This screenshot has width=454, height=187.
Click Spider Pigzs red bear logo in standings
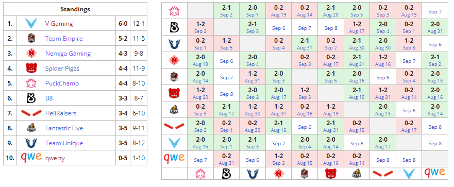click(31, 69)
